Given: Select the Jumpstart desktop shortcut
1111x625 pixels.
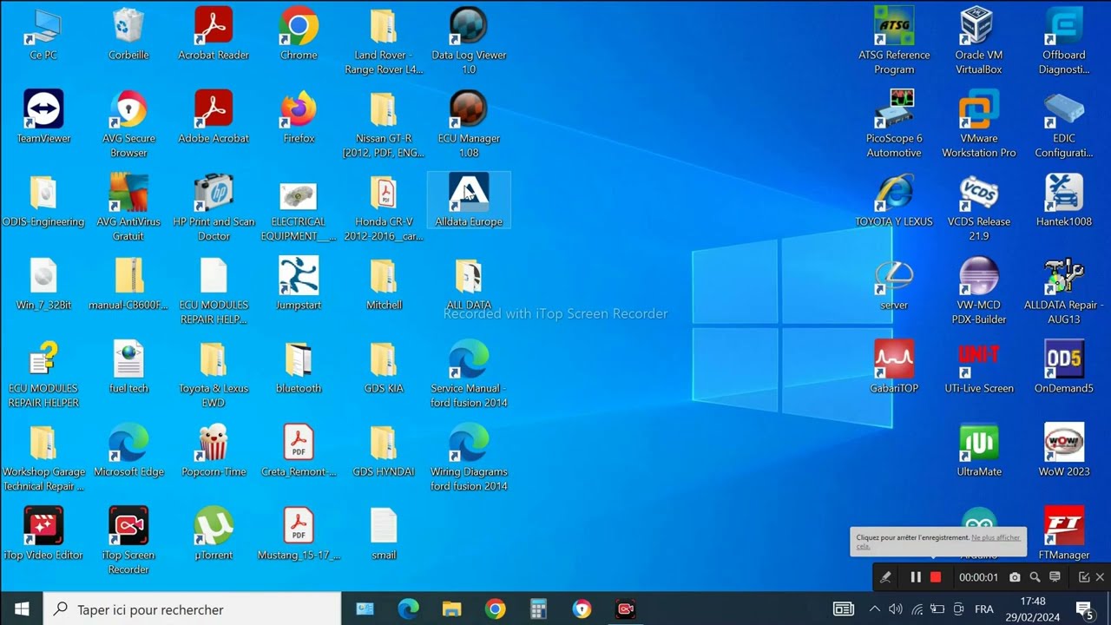Looking at the screenshot, I should (x=299, y=284).
